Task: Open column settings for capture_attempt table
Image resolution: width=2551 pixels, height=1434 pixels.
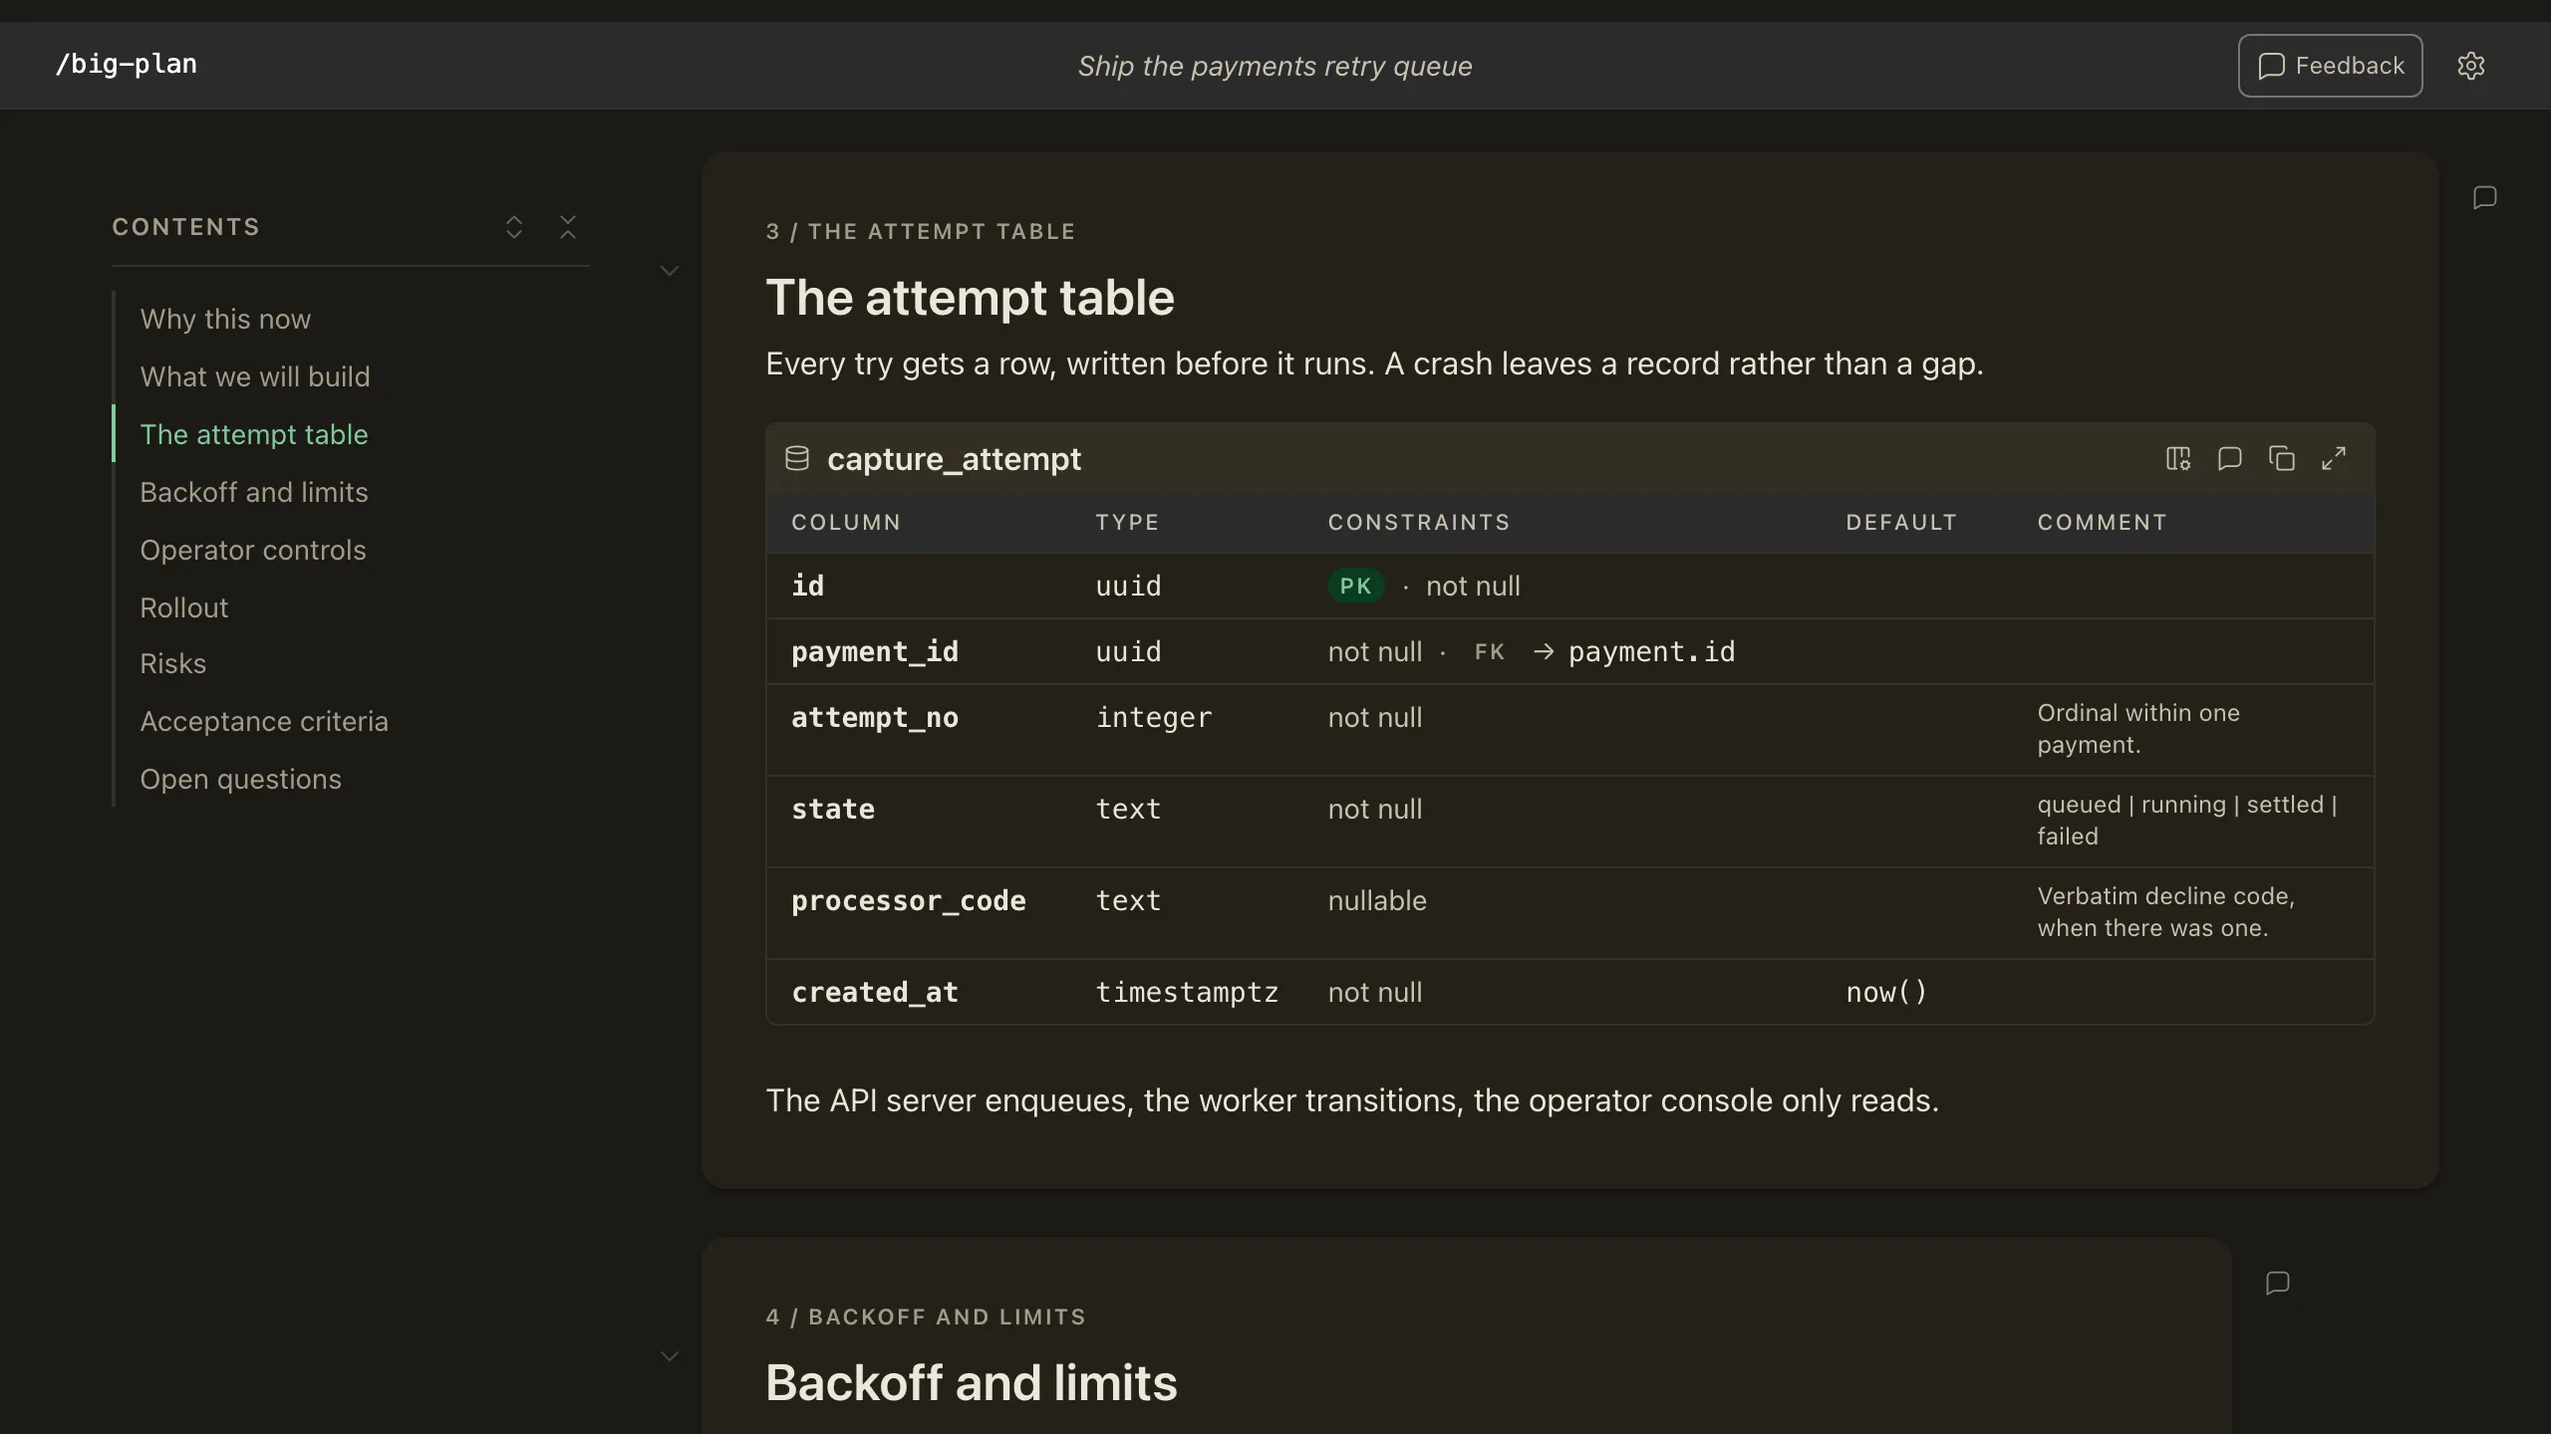Action: (x=2178, y=458)
